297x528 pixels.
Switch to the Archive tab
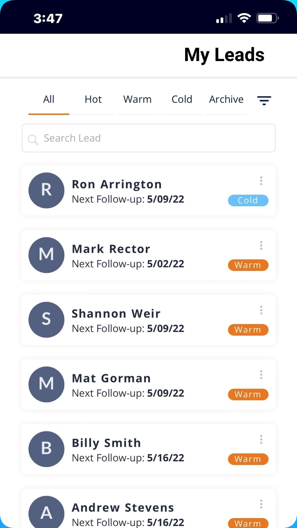pos(226,99)
